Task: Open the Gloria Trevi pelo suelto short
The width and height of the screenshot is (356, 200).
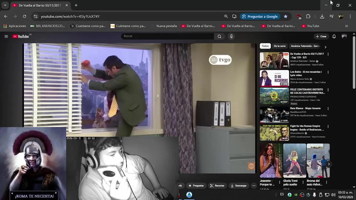Action: point(295,161)
